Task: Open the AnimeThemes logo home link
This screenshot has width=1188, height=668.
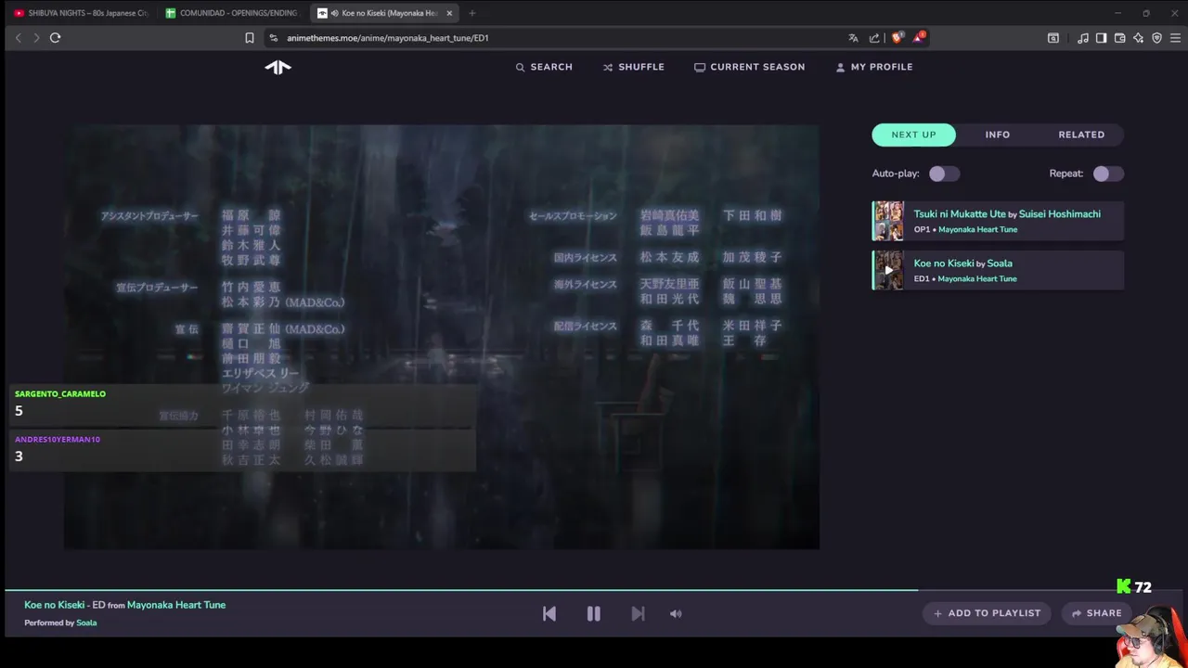Action: click(278, 67)
